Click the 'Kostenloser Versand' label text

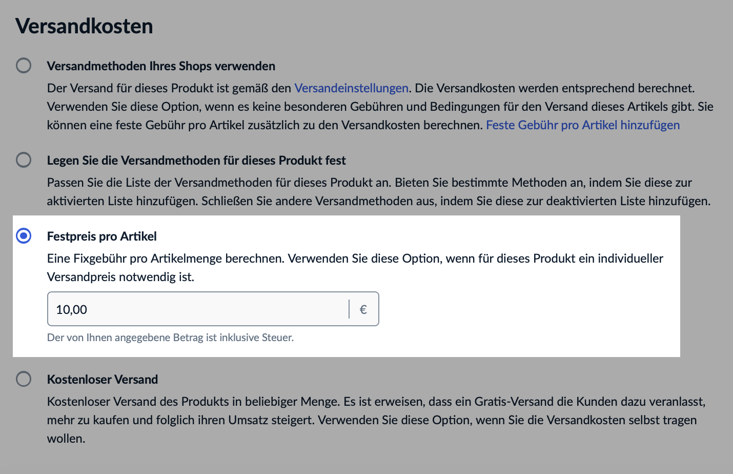pos(103,380)
